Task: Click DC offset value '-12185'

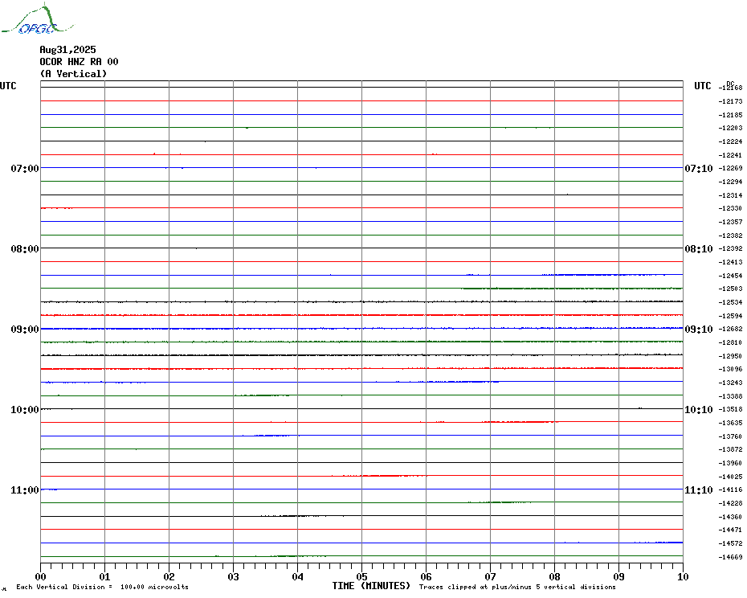Action: point(730,115)
